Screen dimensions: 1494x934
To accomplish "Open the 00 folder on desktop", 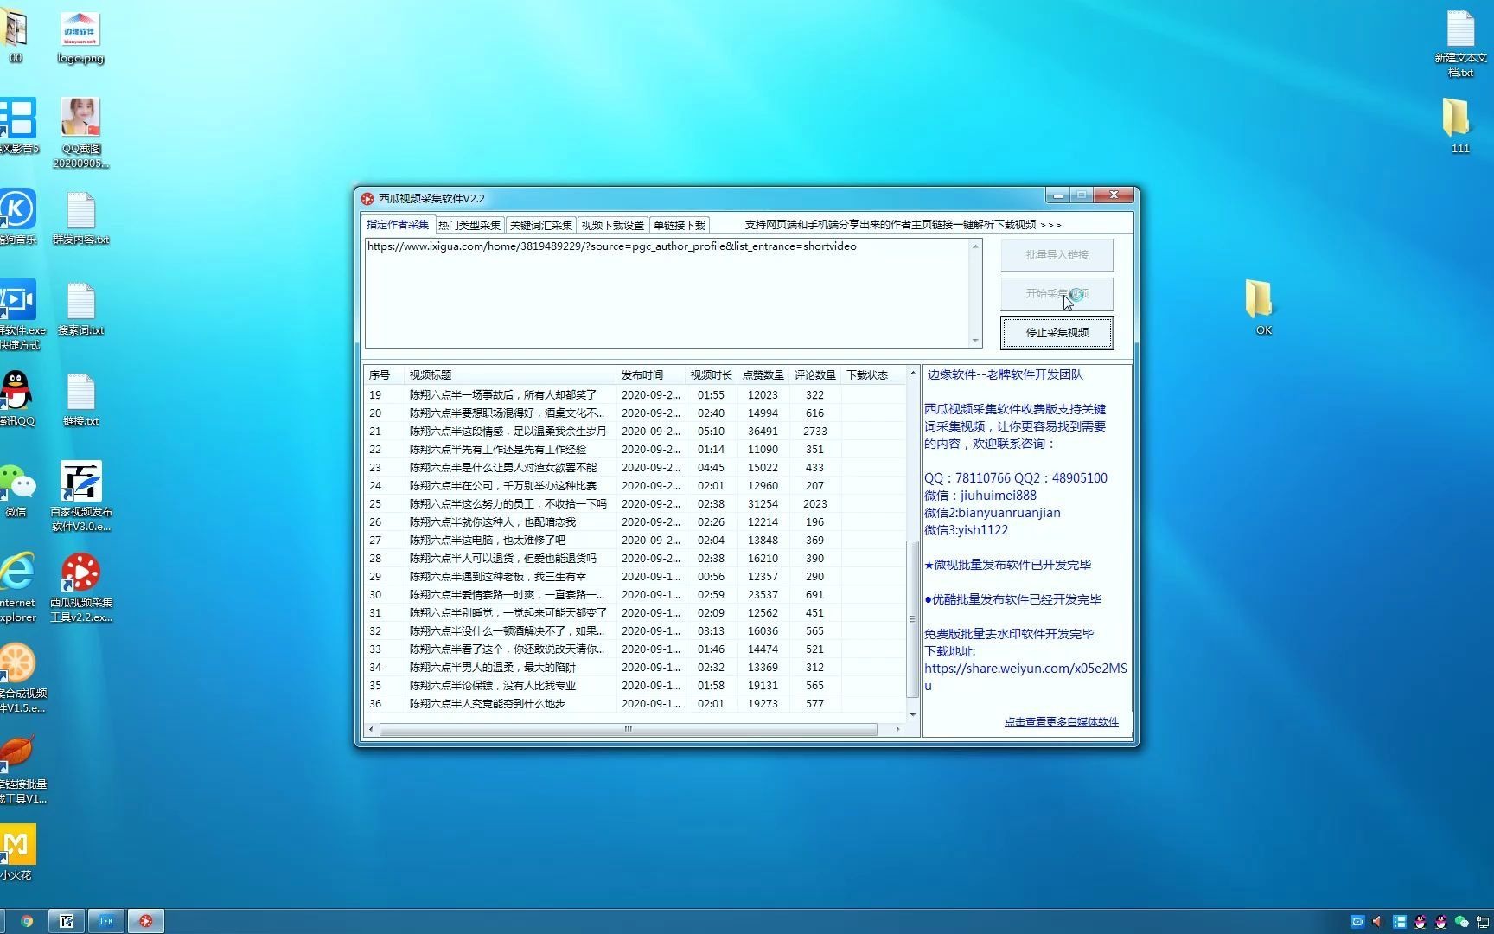I will click(16, 36).
